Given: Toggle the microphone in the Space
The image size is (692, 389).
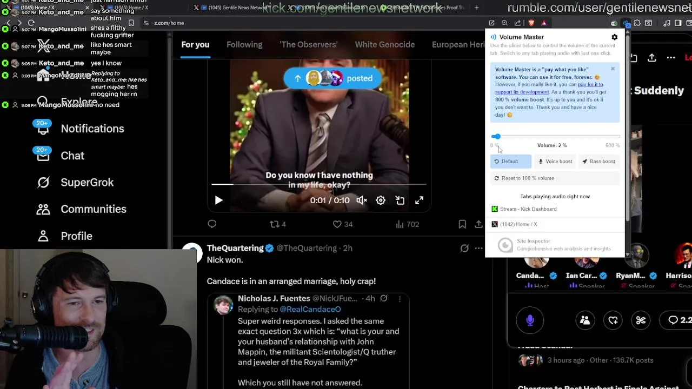Looking at the screenshot, I should point(530,320).
